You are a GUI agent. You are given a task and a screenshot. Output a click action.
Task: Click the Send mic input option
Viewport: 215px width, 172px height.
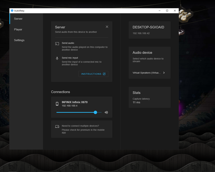pos(82,61)
